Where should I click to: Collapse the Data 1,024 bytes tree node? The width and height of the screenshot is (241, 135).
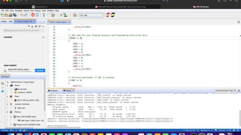pyautogui.click(x=11, y=117)
